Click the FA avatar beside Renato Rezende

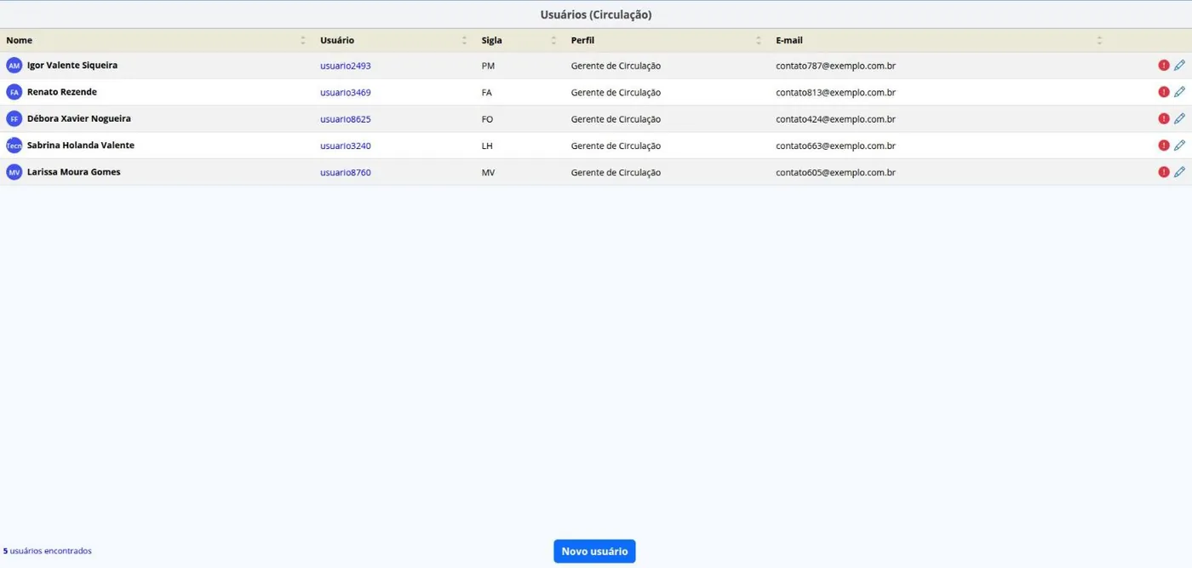point(14,92)
